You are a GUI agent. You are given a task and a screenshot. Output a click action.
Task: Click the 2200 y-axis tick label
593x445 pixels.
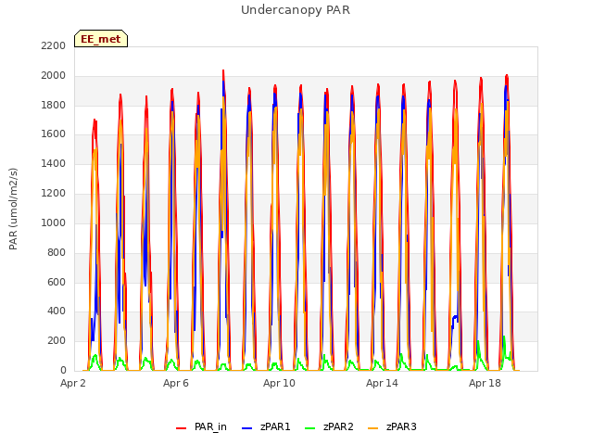point(54,45)
